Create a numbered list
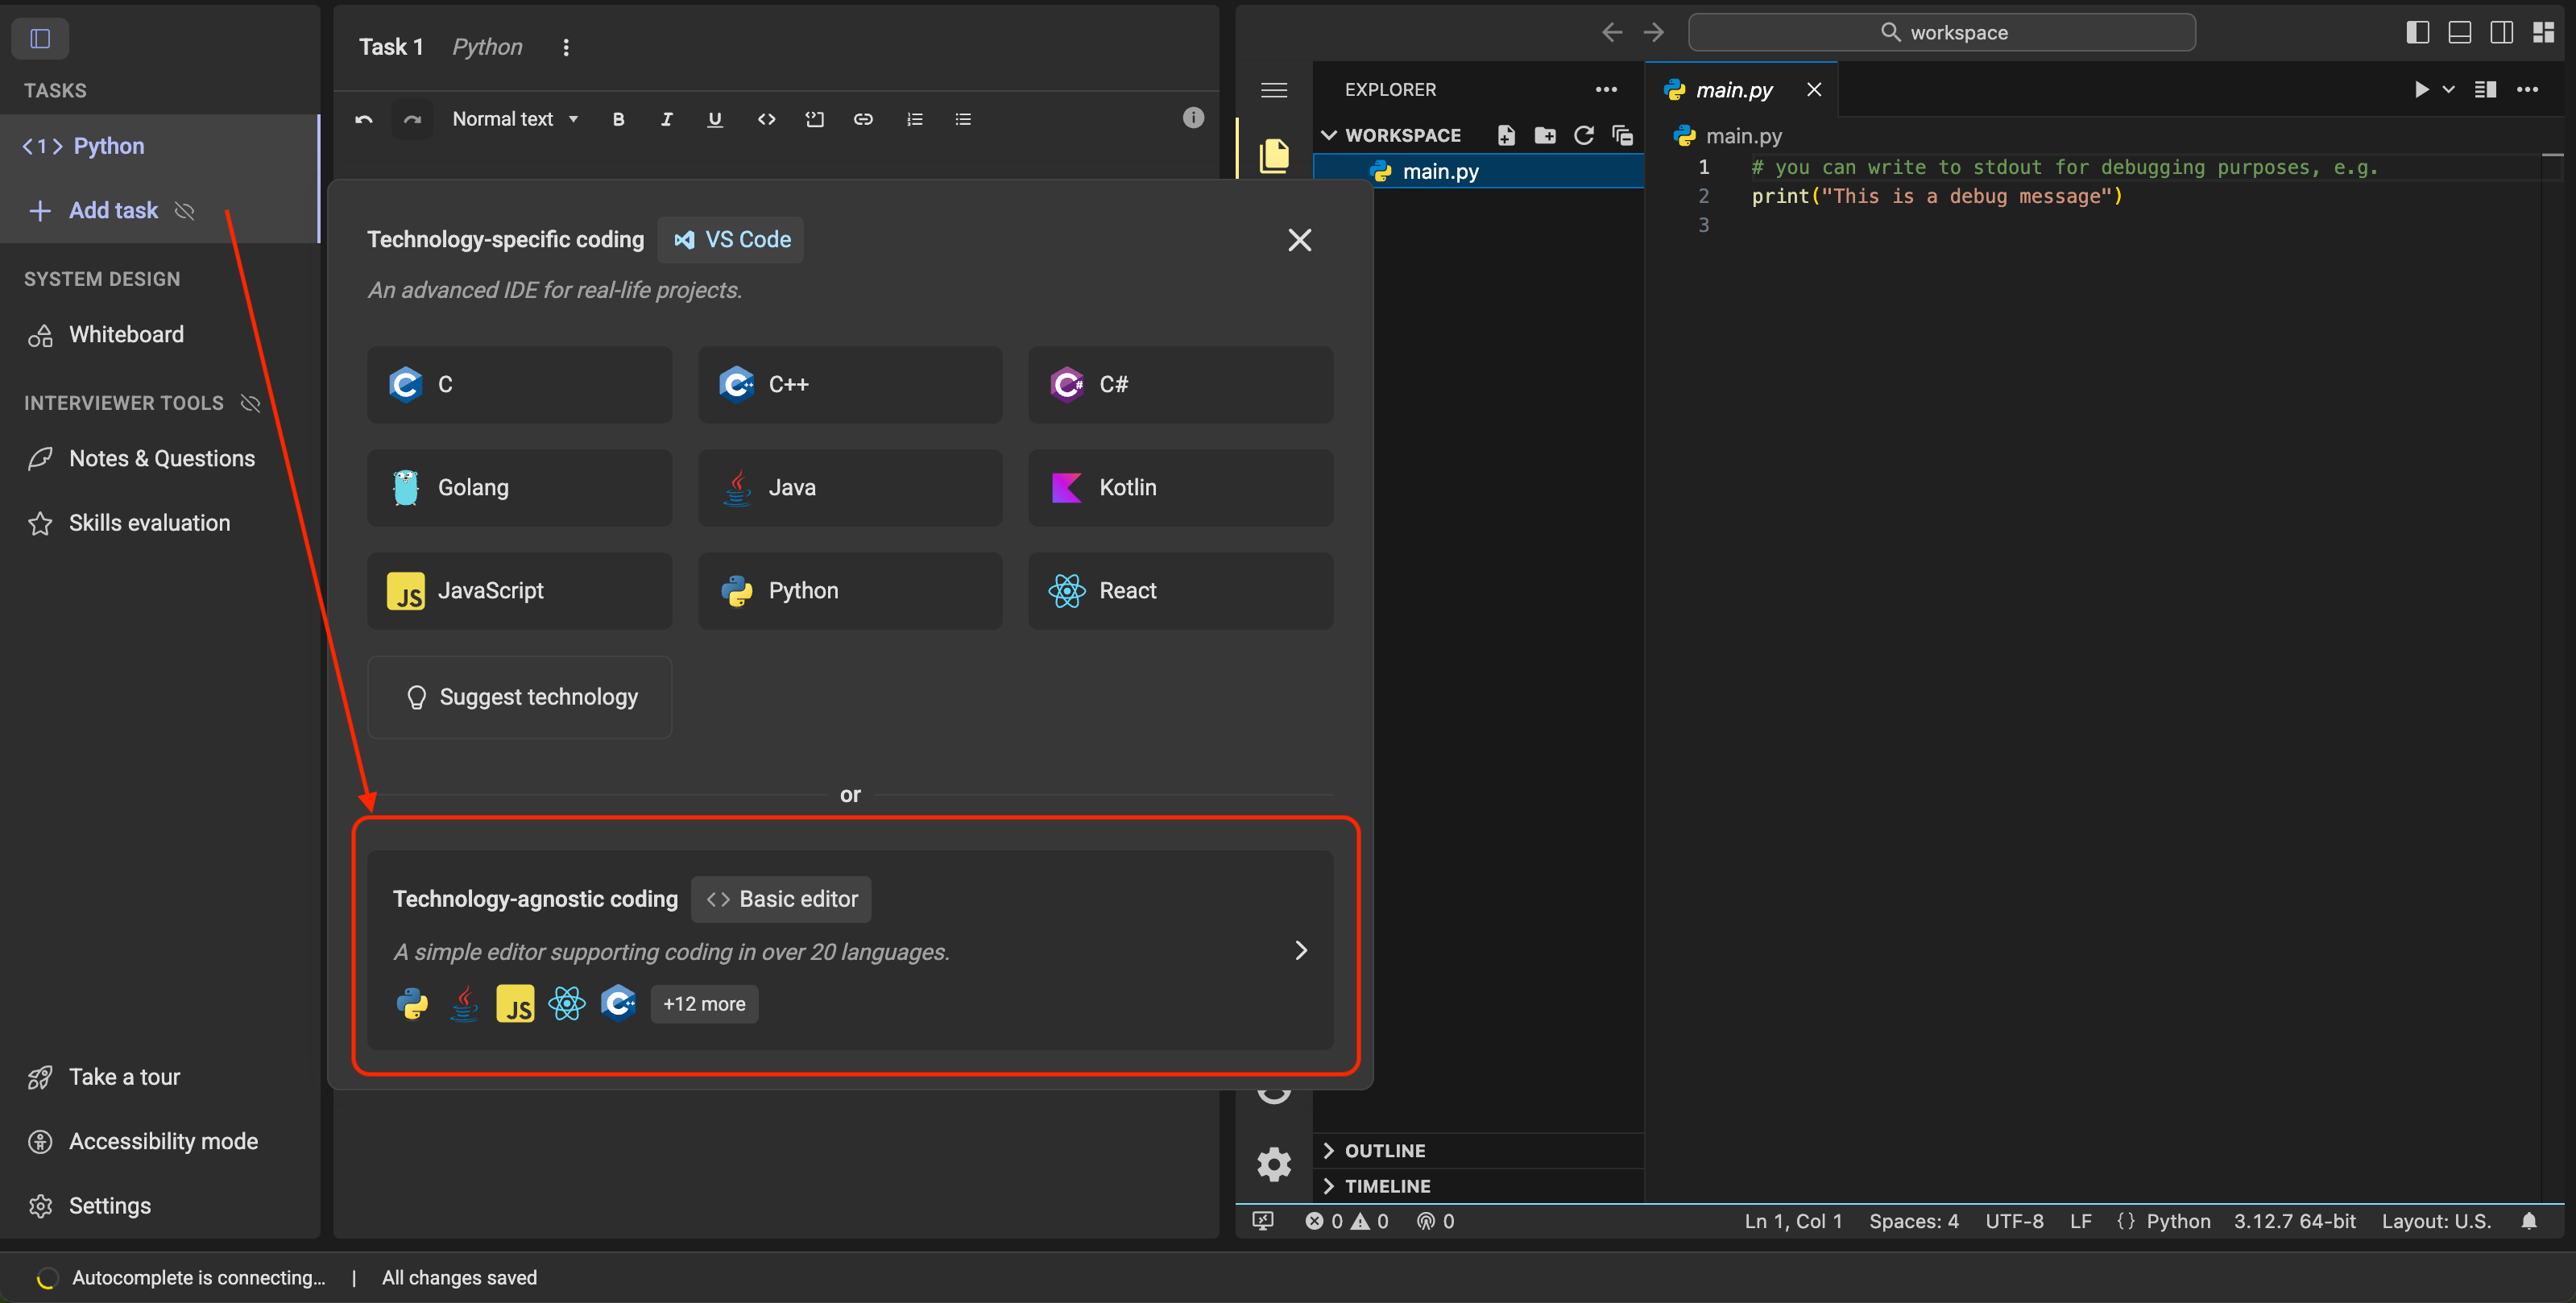Screen dimensions: 2576x1303 pos(914,119)
